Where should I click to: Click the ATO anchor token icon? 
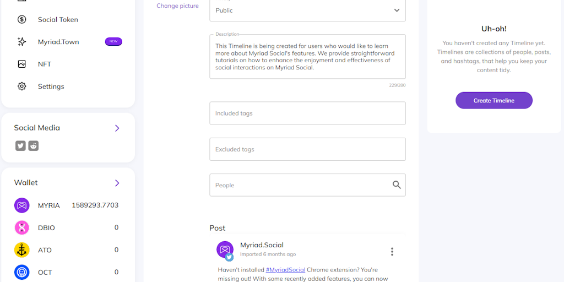[21, 250]
